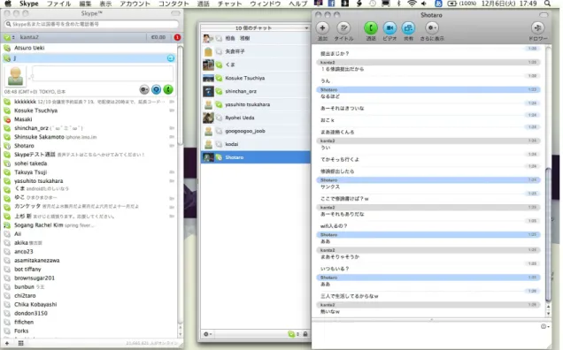Click the grid dial pad button at bottom
This screenshot has width=563, height=350.
[x=21, y=343]
